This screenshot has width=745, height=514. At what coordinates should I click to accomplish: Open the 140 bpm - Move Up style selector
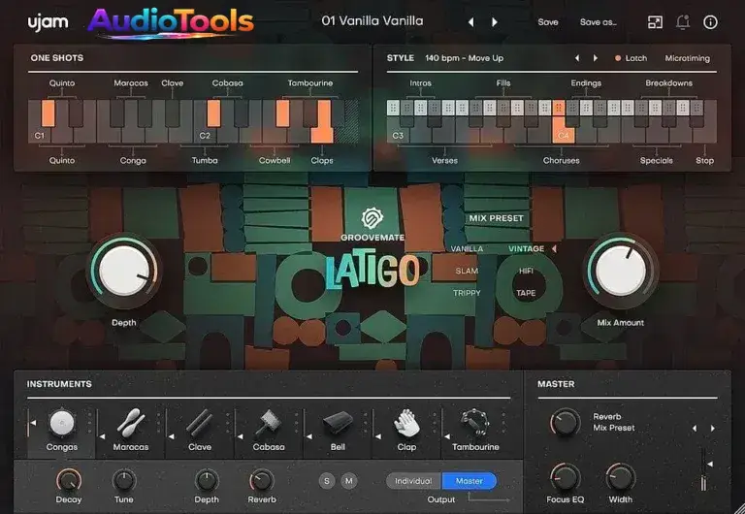point(465,58)
